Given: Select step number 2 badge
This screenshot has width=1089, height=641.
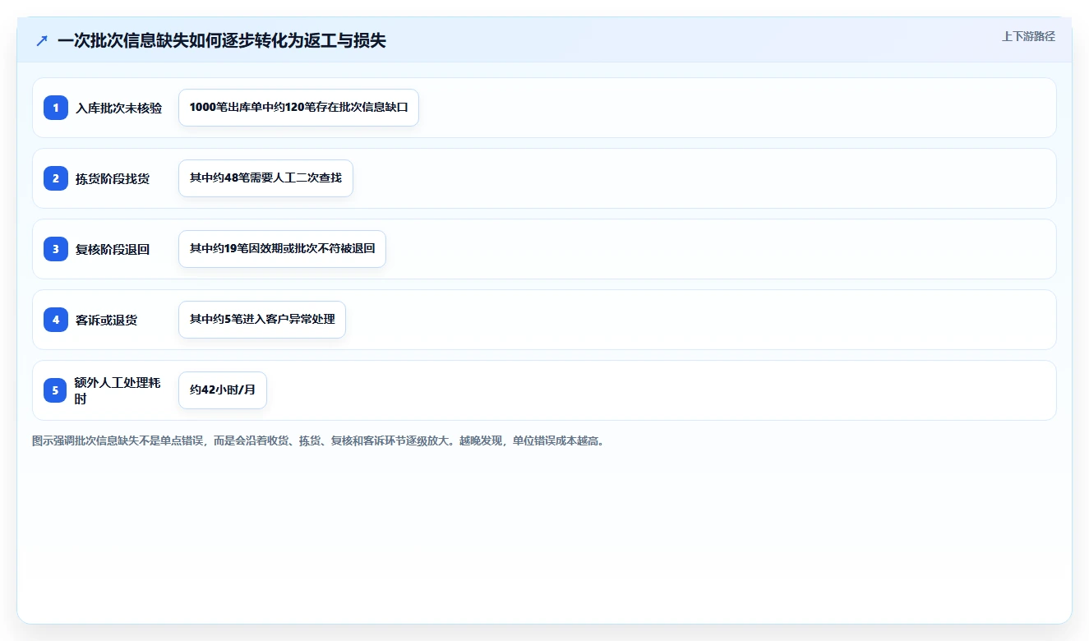Looking at the screenshot, I should click(56, 178).
